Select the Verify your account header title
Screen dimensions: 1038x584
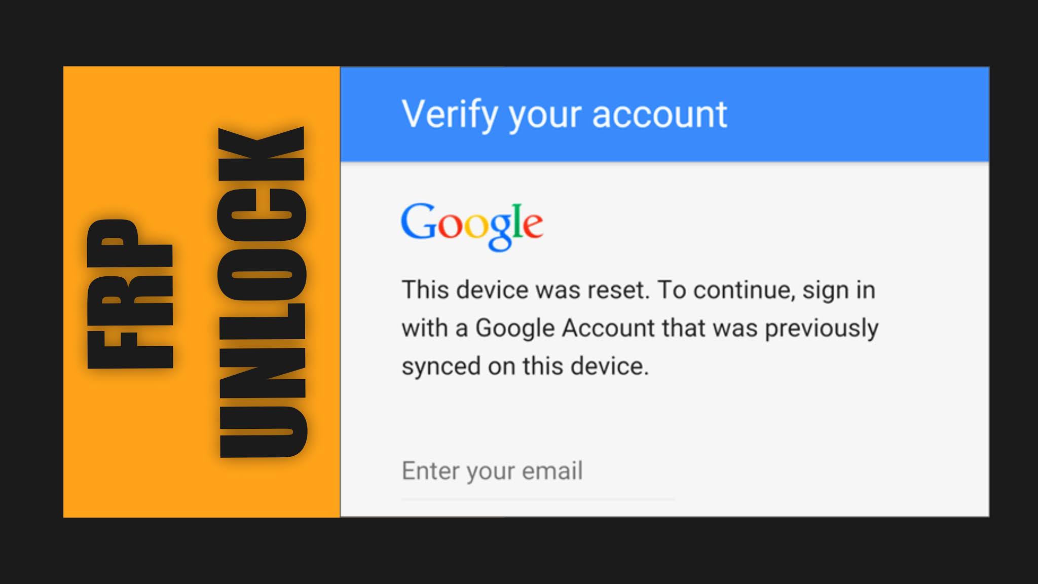[564, 115]
